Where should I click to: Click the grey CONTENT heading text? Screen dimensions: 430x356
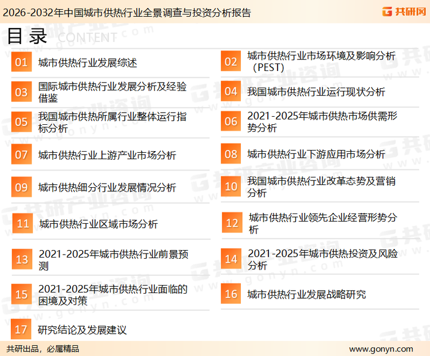[88, 38]
